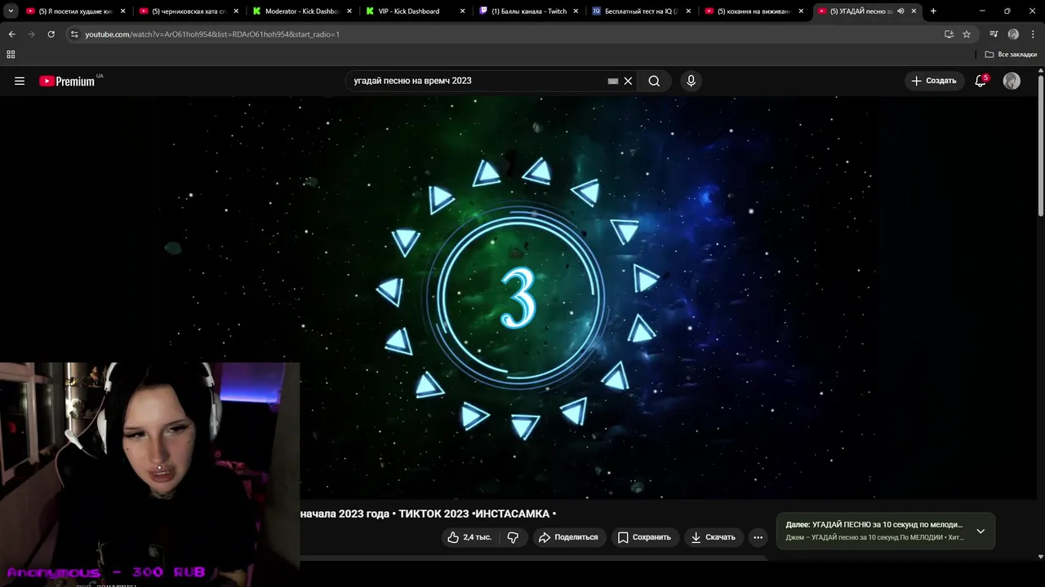
Task: Dislike the video
Action: pyautogui.click(x=513, y=537)
